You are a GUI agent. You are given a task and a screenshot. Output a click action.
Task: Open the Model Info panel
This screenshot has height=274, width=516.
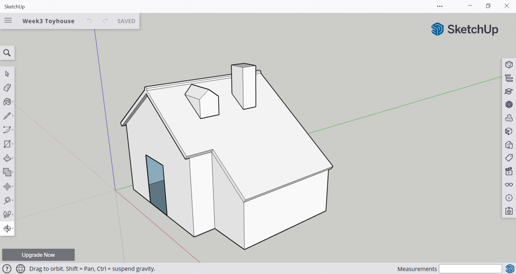tap(509, 198)
